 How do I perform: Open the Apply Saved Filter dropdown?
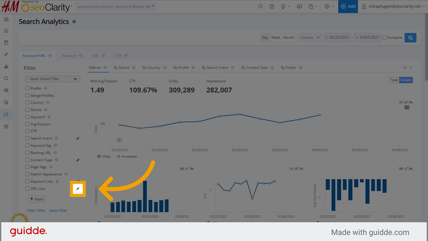coord(52,79)
